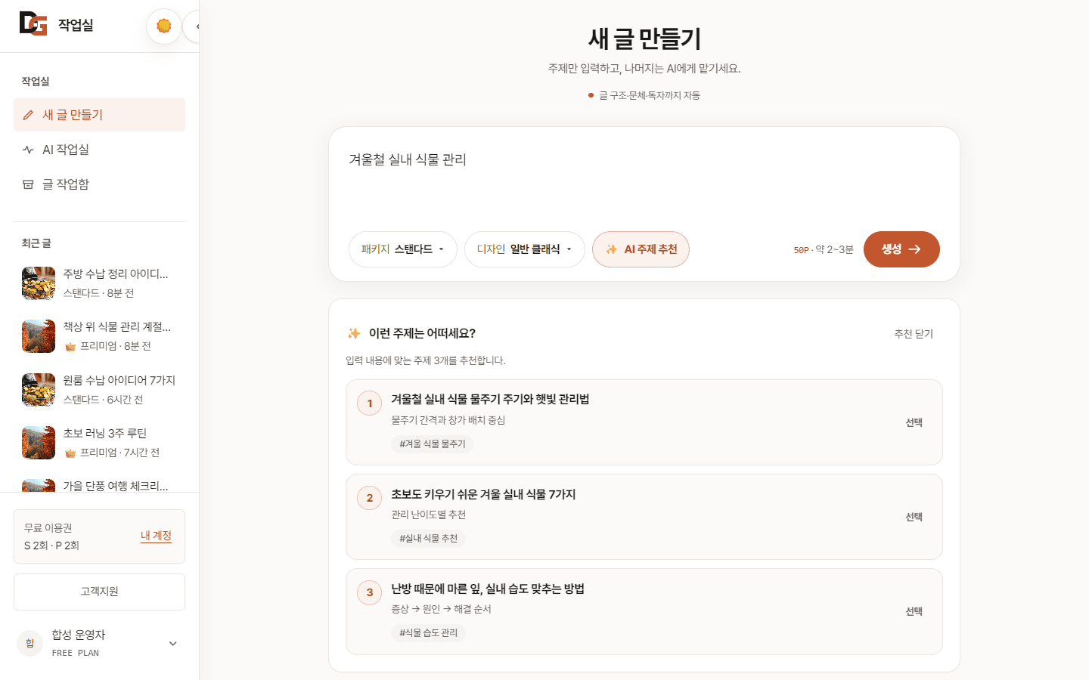
Task: Click the 합 avatar circle
Action: tap(29, 643)
